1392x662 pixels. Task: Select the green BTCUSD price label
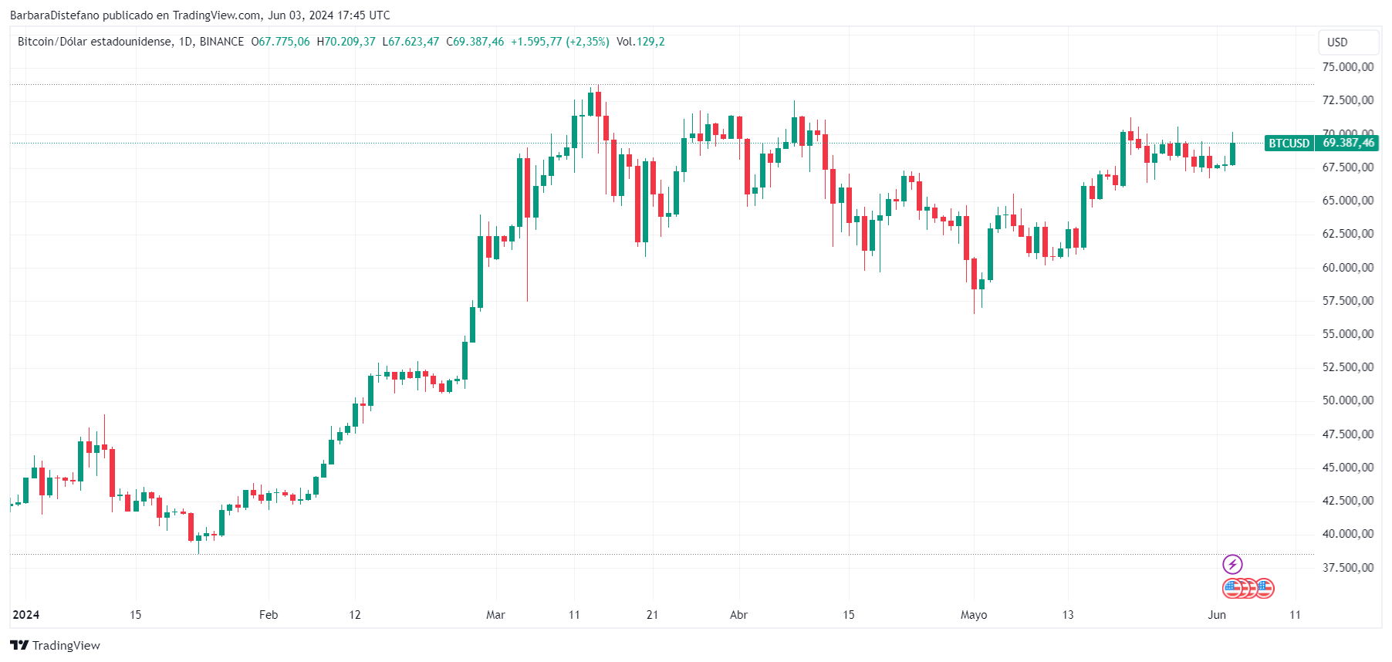tap(1289, 143)
